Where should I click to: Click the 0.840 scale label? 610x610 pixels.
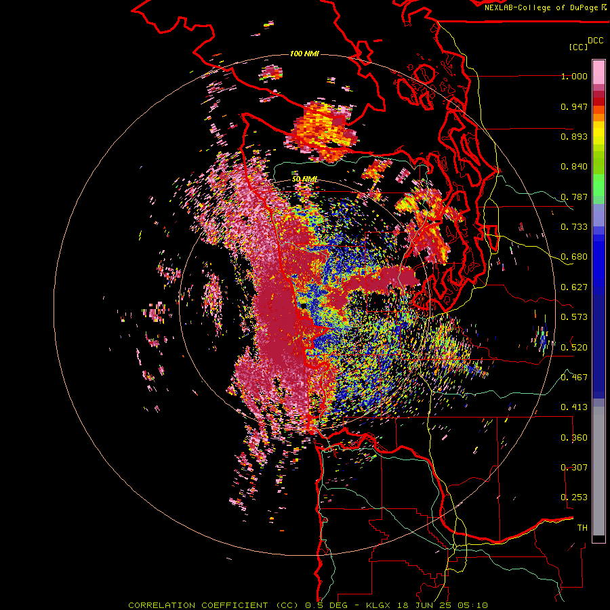[x=574, y=167]
